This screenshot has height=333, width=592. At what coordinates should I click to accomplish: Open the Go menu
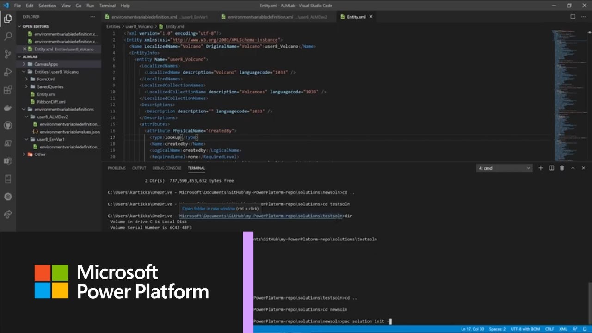point(78,6)
